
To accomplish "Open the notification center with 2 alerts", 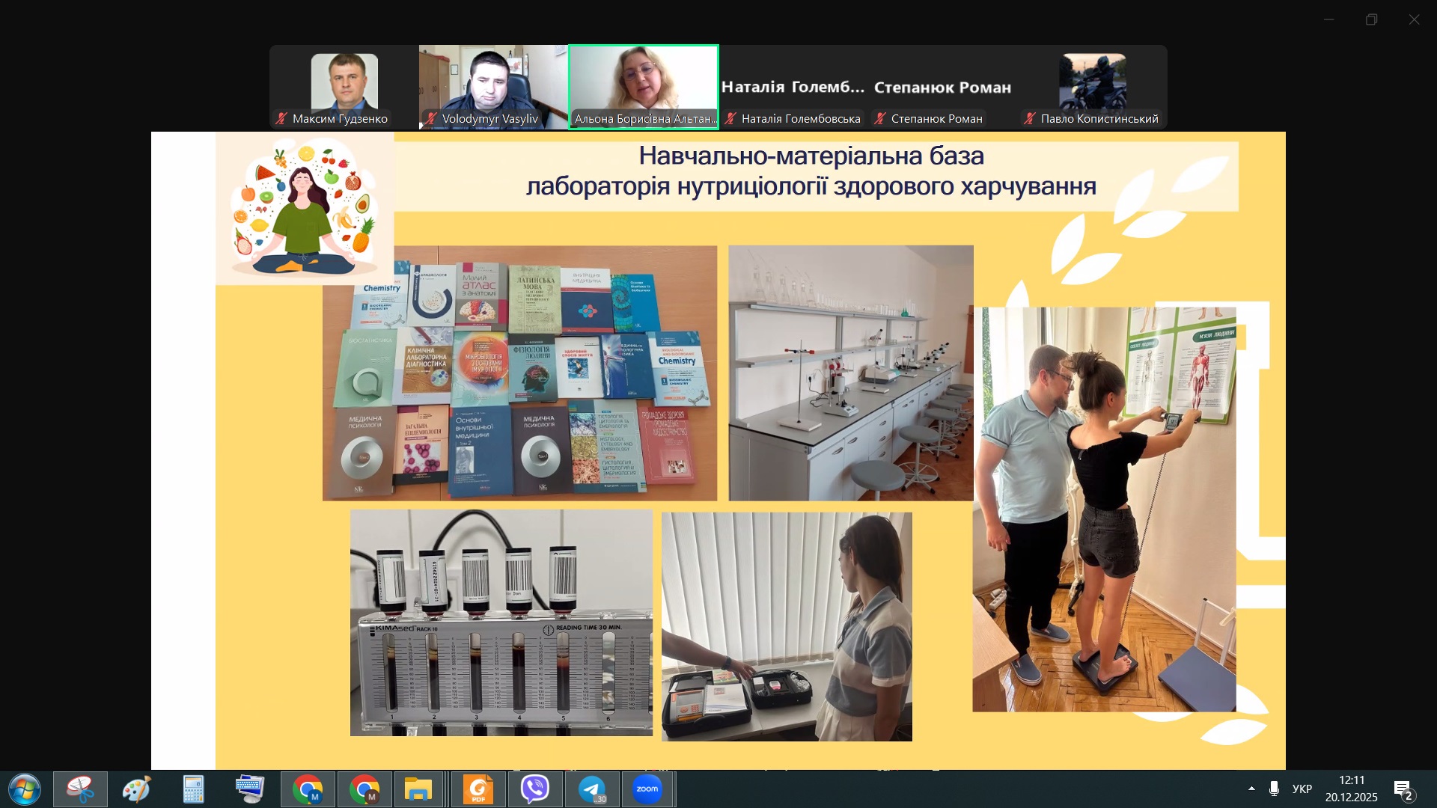I will (1403, 789).
